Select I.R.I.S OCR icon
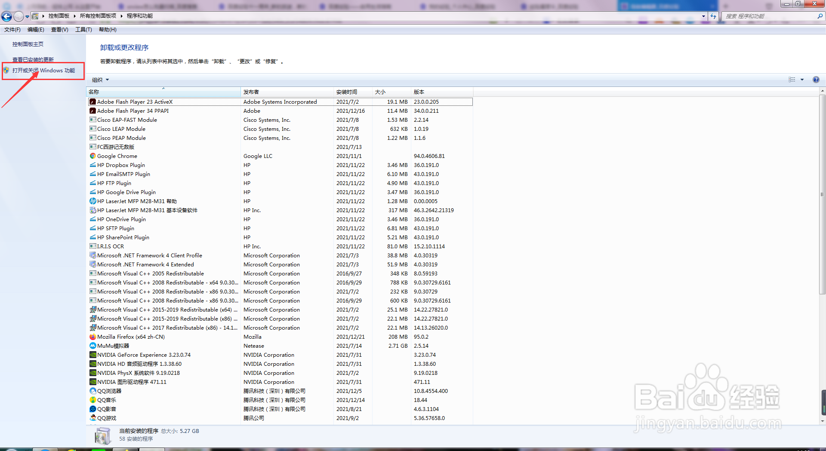 [x=92, y=247]
